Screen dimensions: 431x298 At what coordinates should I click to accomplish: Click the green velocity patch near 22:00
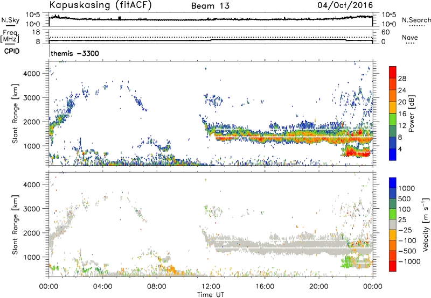(x=346, y=261)
